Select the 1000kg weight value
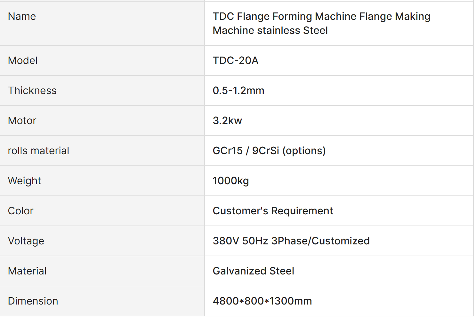The height and width of the screenshot is (317, 476). pos(231,181)
